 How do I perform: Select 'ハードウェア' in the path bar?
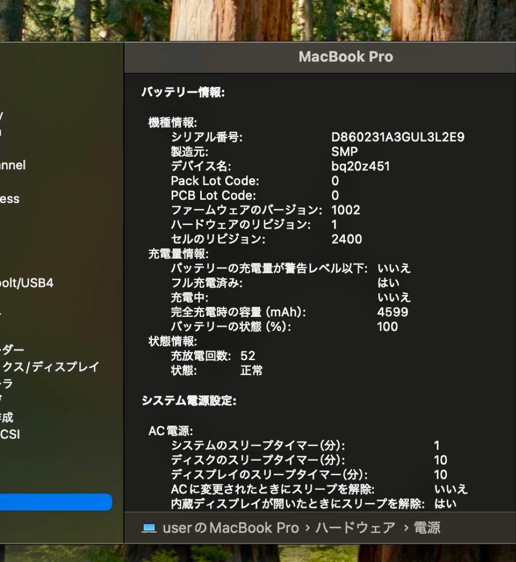pos(355,528)
